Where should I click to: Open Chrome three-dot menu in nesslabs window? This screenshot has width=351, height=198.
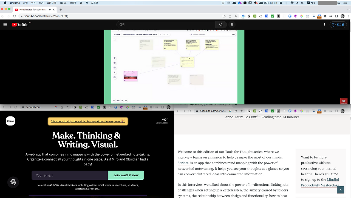[x=348, y=111]
